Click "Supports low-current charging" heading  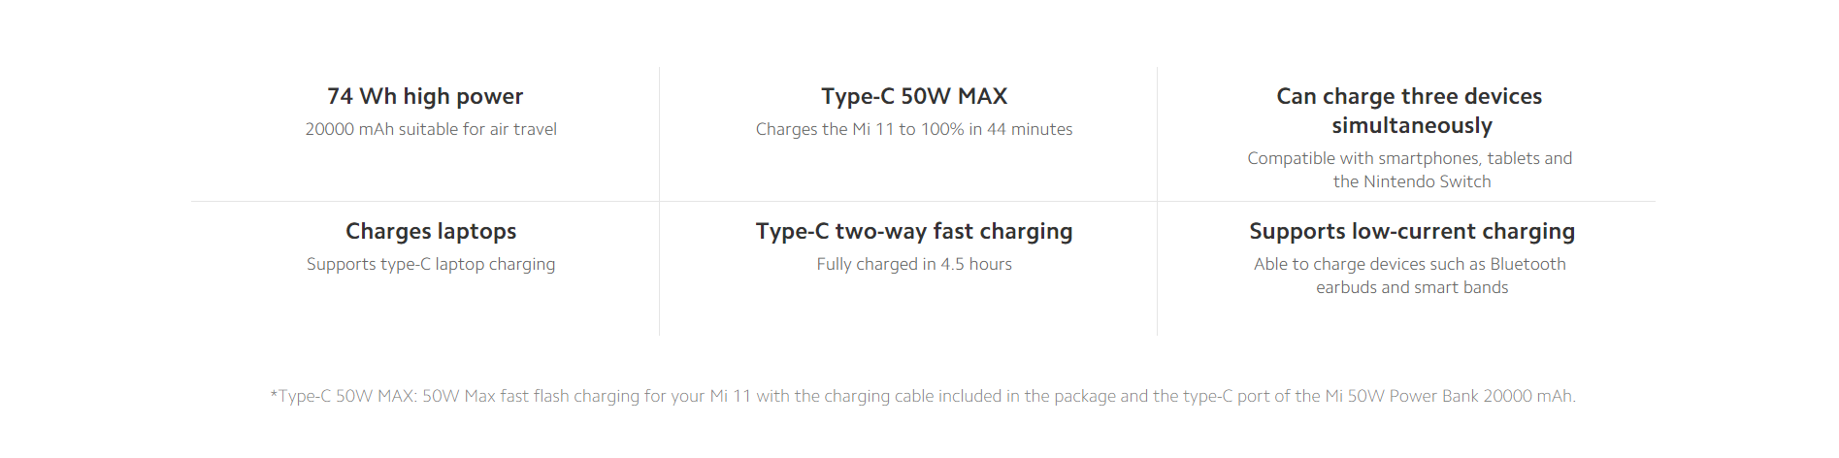pos(1412,231)
